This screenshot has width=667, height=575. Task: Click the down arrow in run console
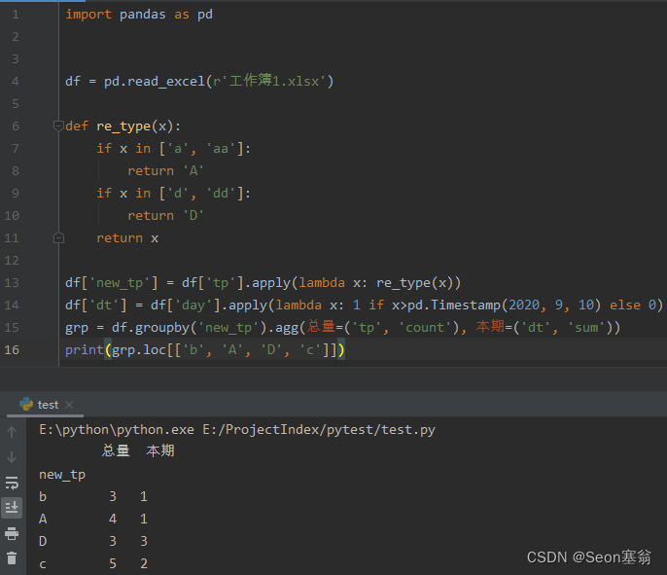coord(12,457)
